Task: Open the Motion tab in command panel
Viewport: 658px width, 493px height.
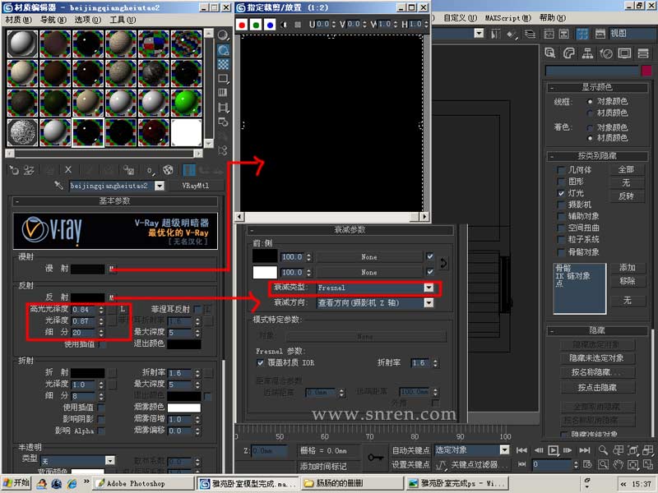Action: (605, 53)
